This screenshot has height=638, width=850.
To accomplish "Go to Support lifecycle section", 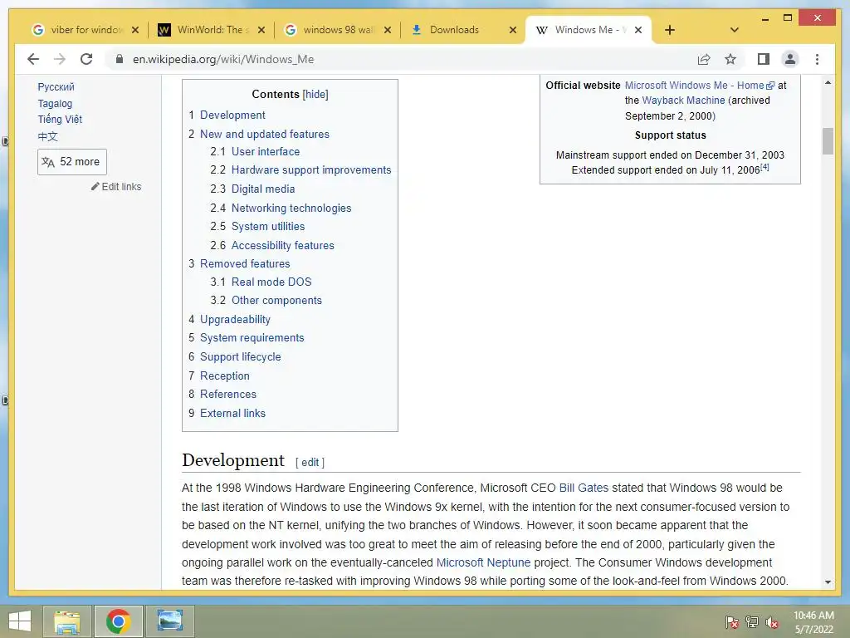I will [240, 357].
